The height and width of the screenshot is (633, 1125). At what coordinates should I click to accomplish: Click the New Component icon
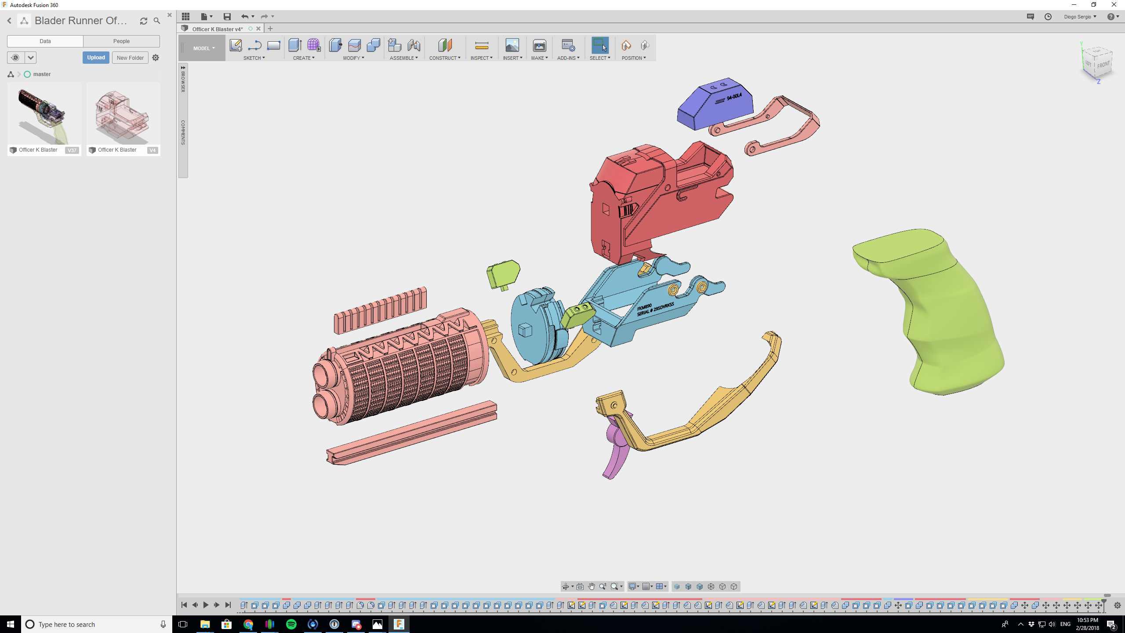[x=394, y=45]
